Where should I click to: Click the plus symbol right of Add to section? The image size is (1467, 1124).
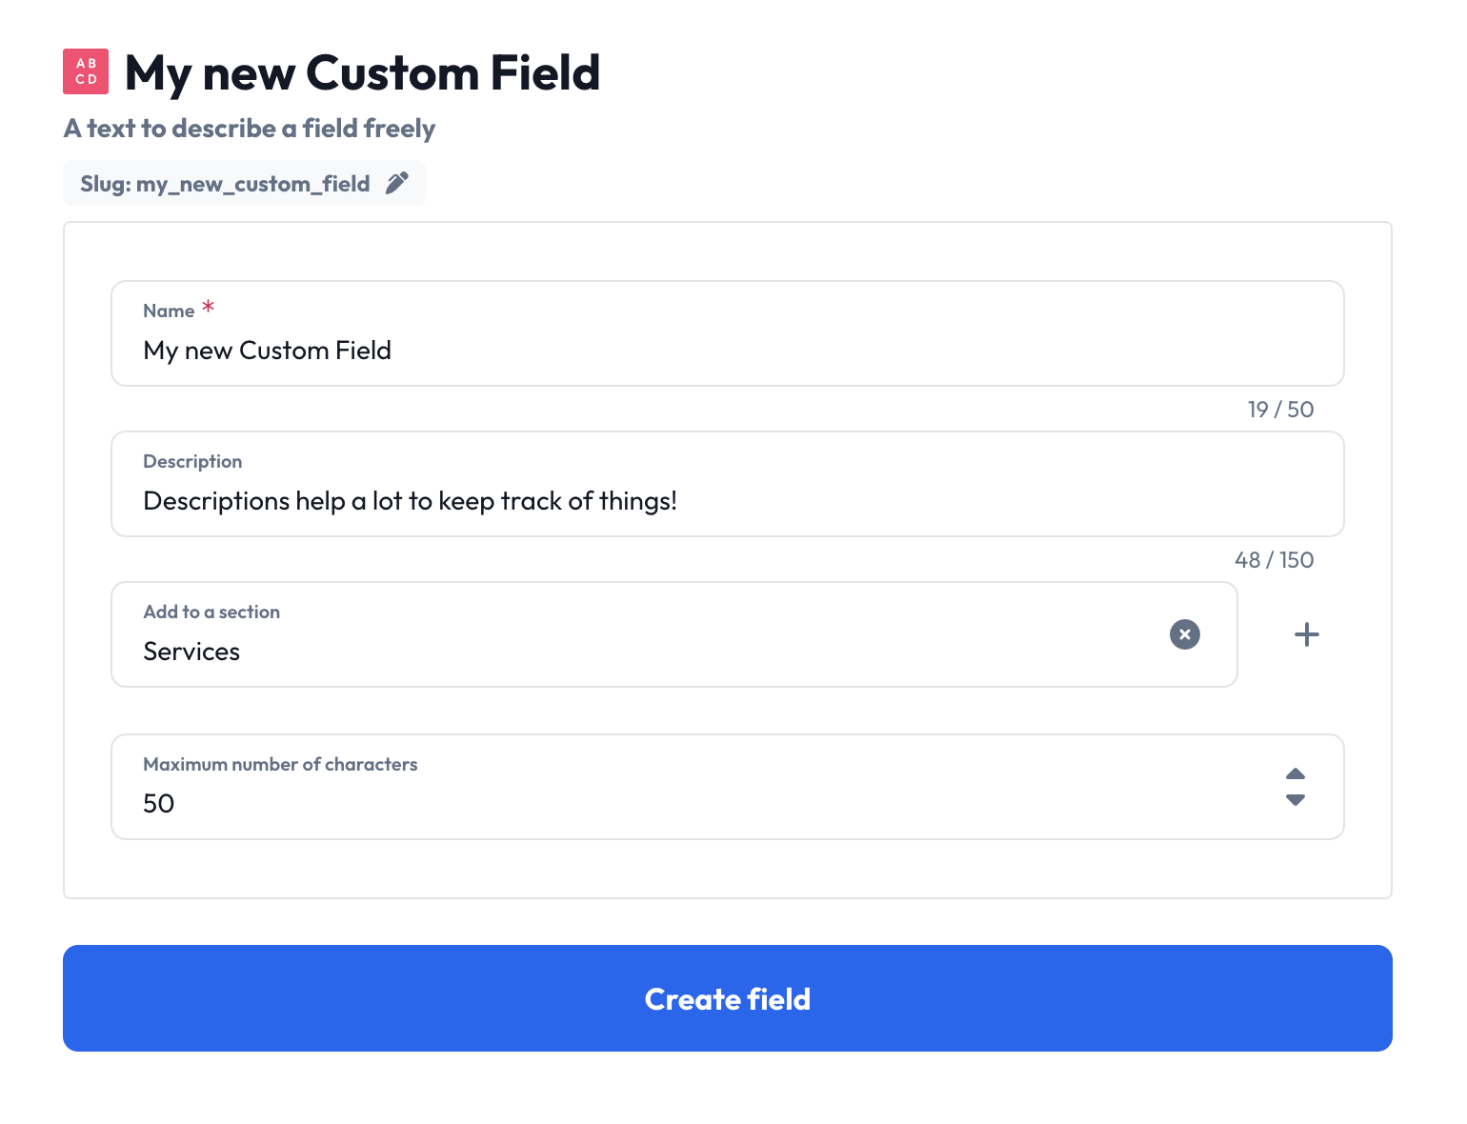tap(1306, 633)
